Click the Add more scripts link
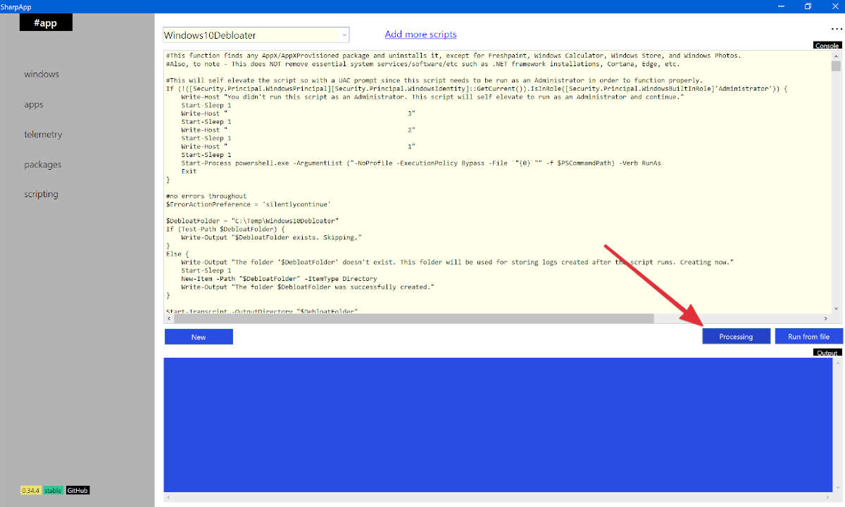The image size is (845, 507). (x=420, y=34)
